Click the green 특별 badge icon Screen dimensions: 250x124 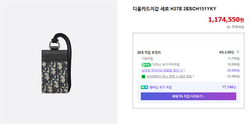(146, 65)
